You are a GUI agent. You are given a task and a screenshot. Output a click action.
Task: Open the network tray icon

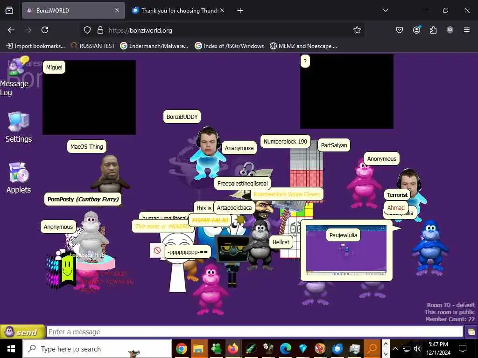(x=407, y=349)
